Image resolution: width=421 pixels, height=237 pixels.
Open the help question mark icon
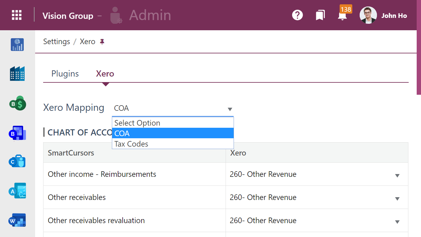297,15
